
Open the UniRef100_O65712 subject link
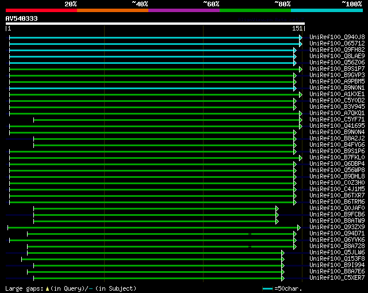tap(337, 44)
